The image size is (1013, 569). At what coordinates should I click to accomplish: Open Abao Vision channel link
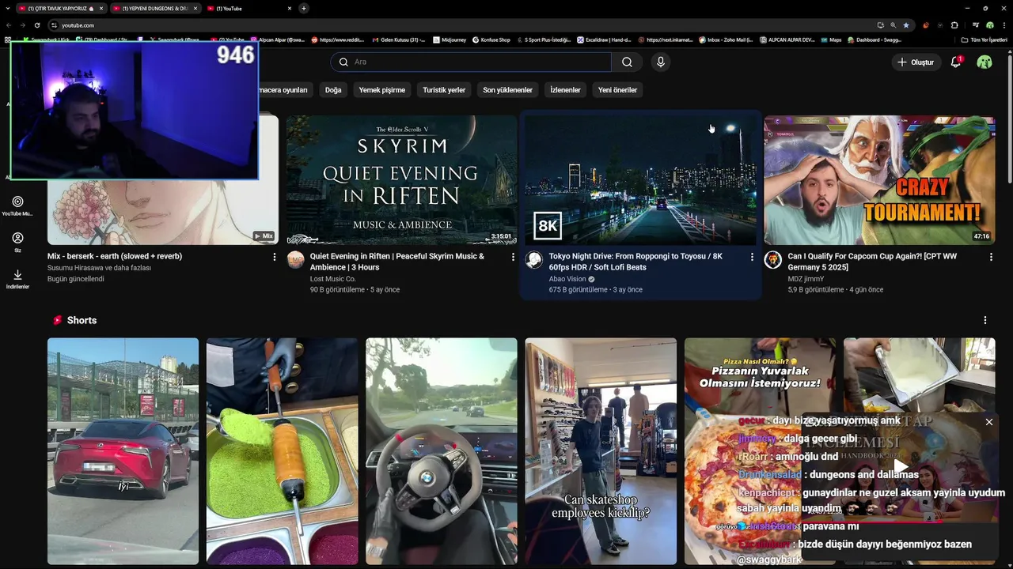pyautogui.click(x=567, y=279)
